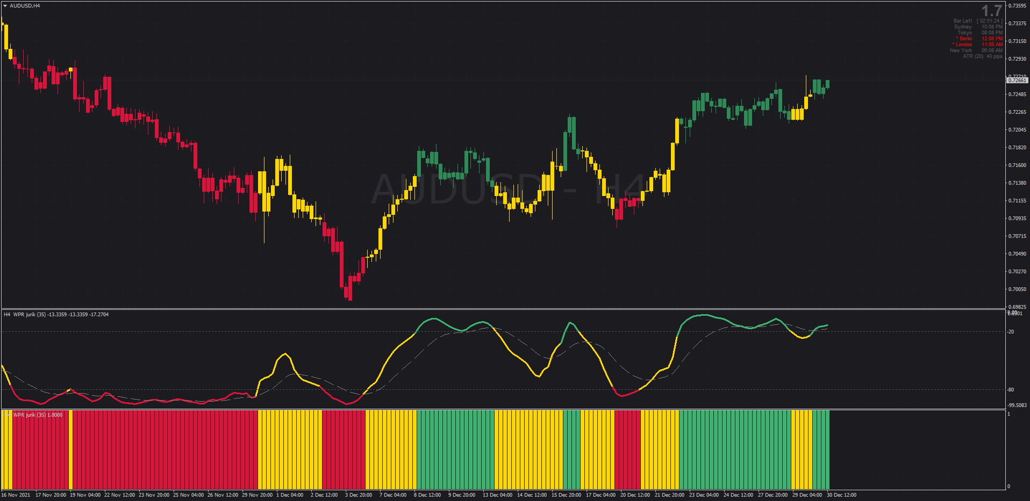Click the 7 Dec 04:00 time label

[x=393, y=495]
